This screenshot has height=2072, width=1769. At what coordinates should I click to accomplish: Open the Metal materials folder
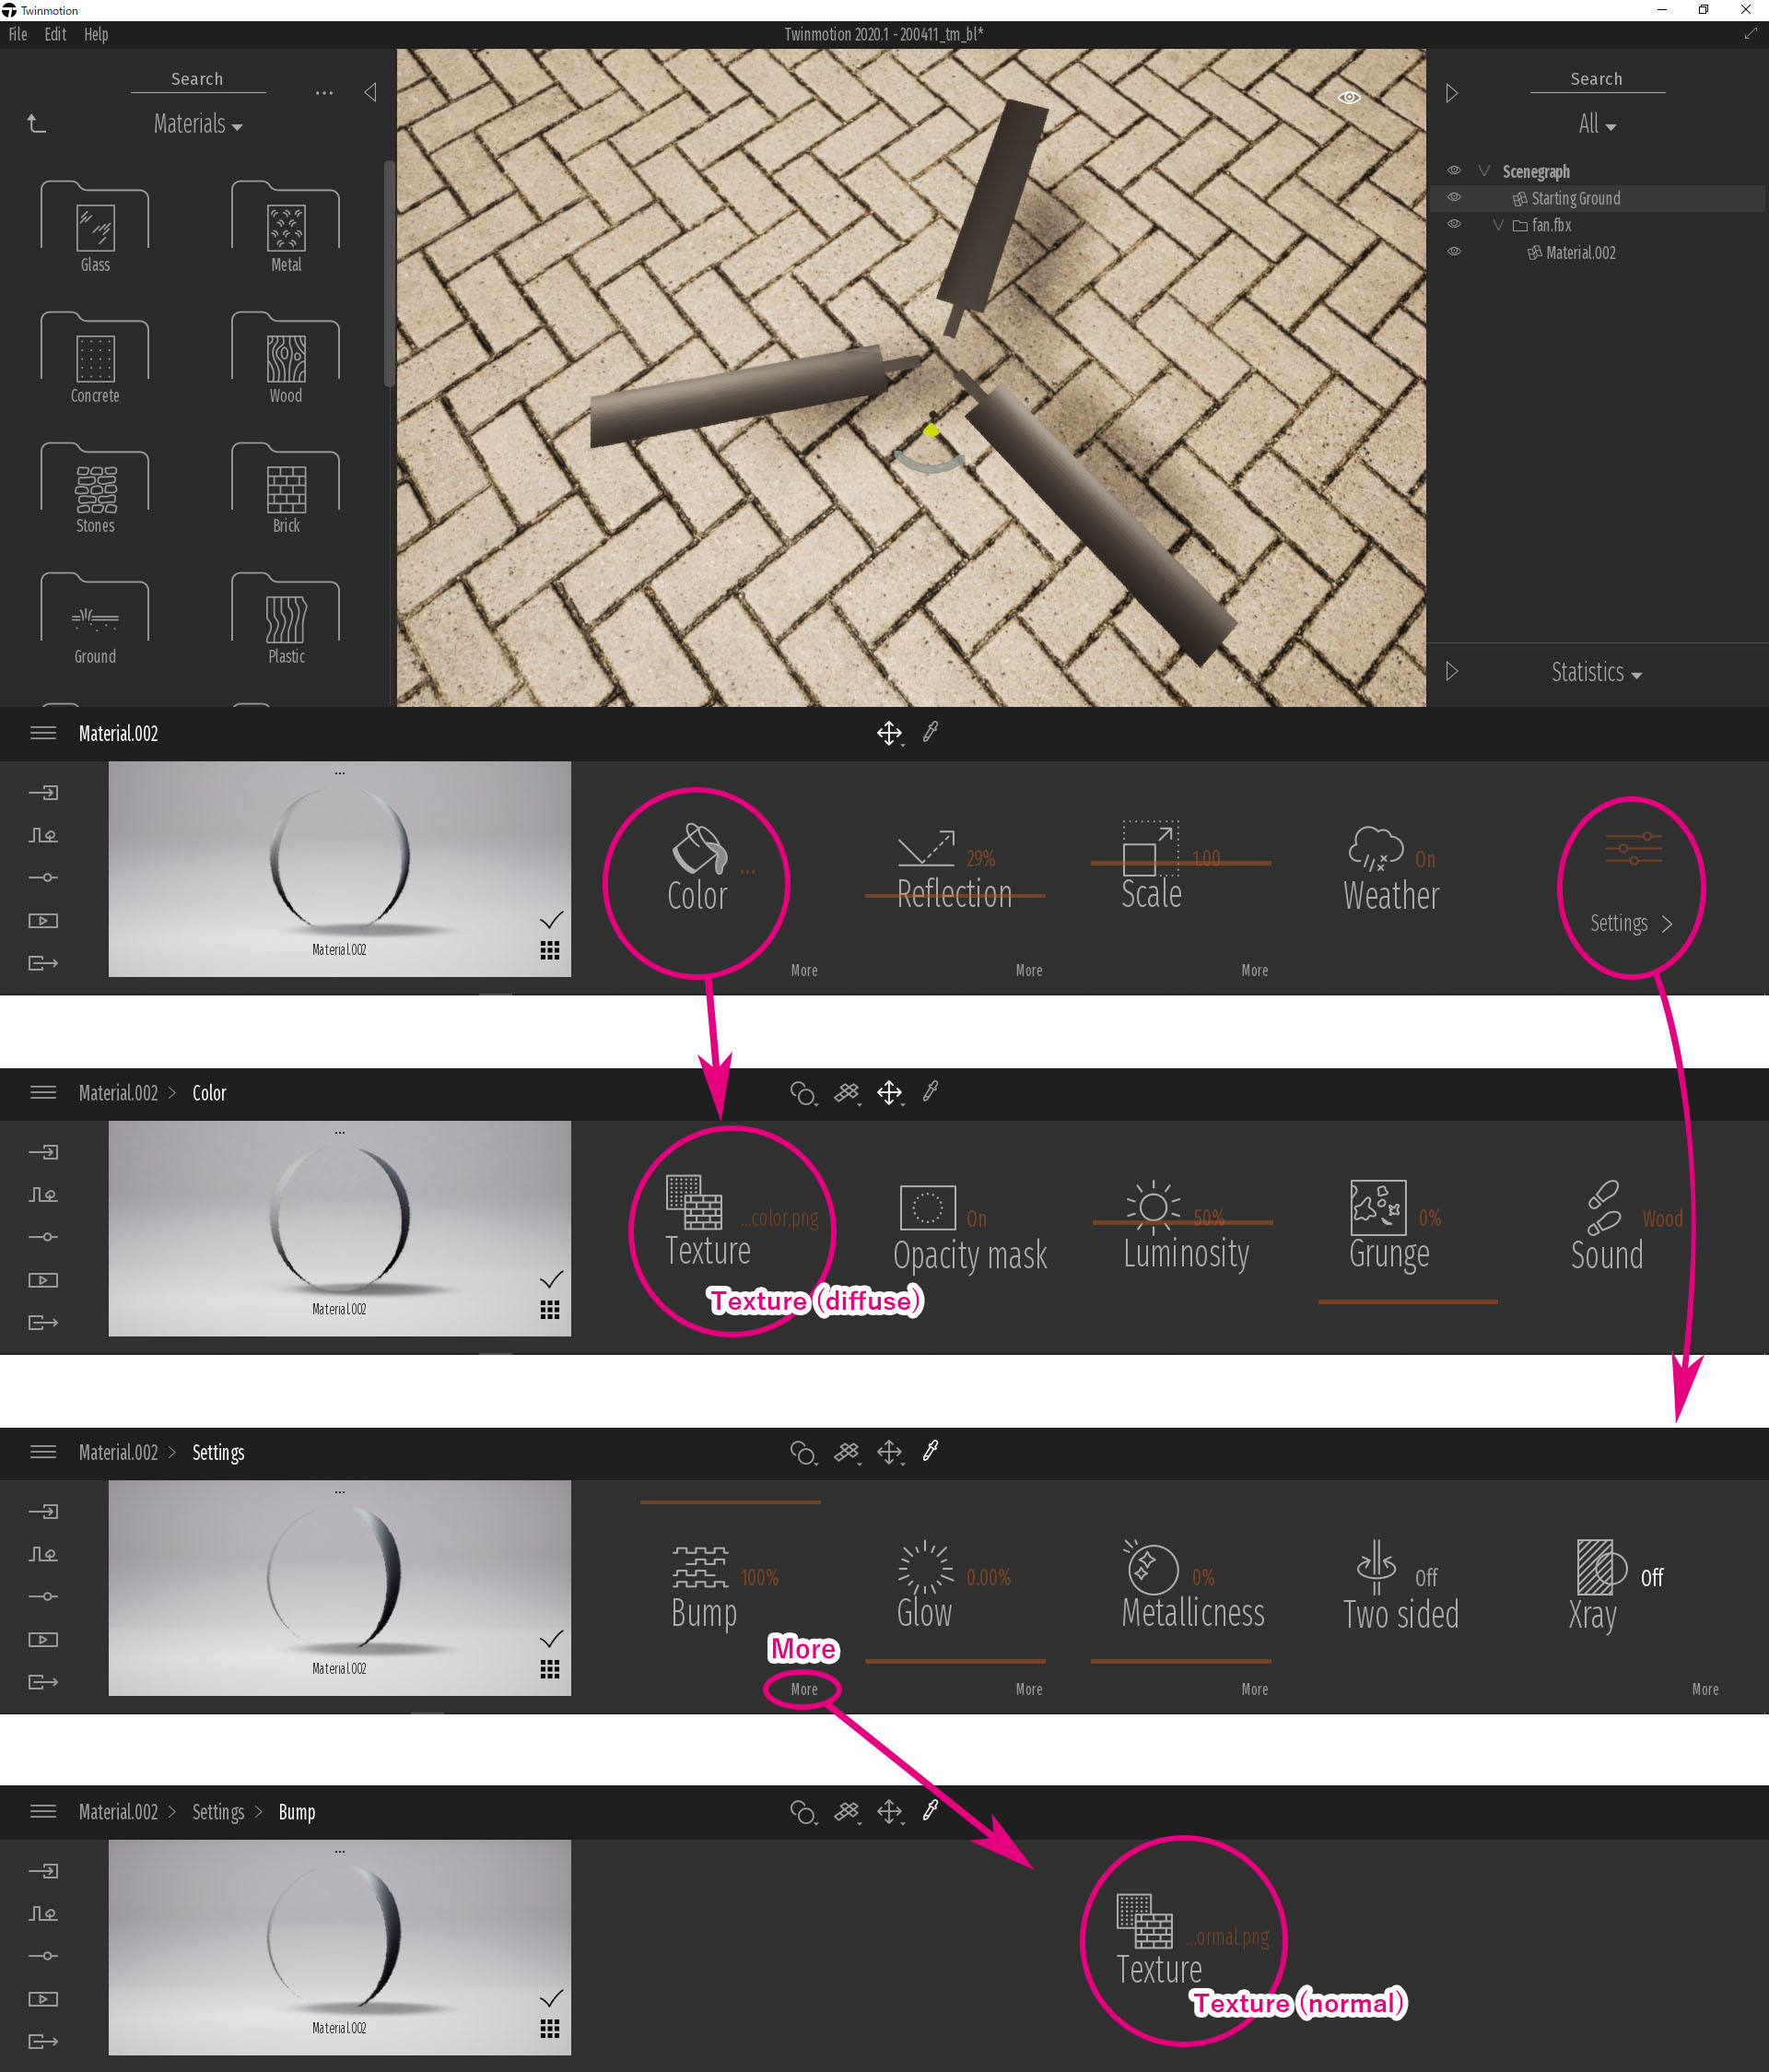[286, 226]
